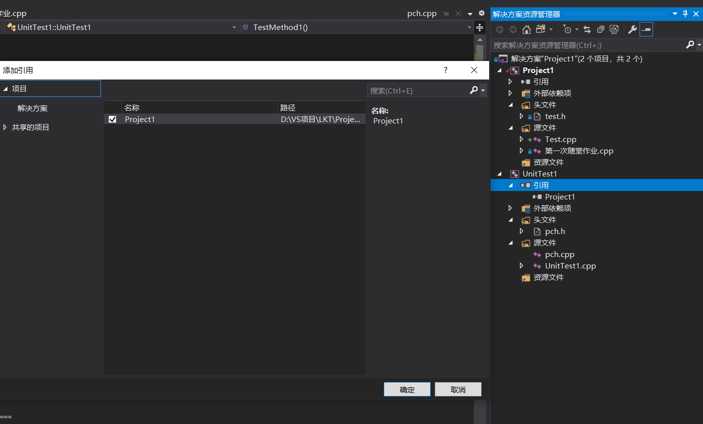
Task: Open Properties via the wrench icon
Action: tap(633, 29)
